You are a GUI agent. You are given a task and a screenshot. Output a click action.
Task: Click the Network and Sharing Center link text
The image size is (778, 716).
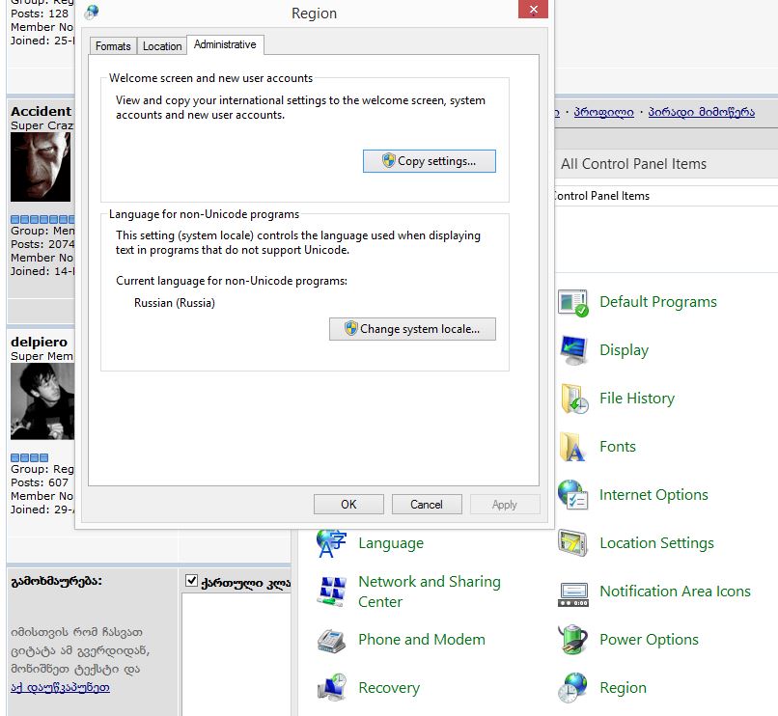tap(430, 592)
